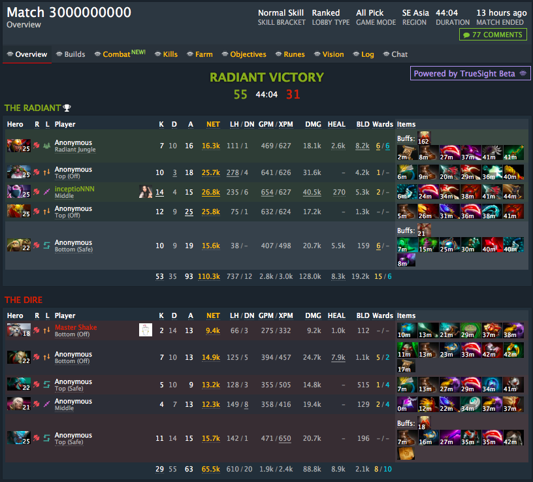Click the Buffs icon labeled 18
The height and width of the screenshot is (482, 533).
424,423
